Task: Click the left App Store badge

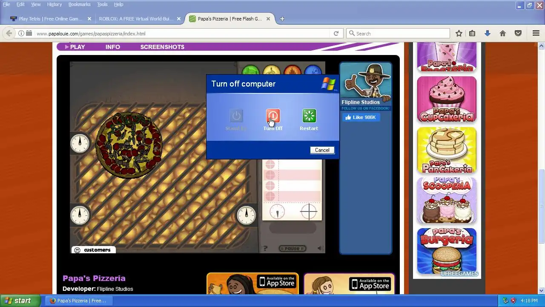Action: pos(277,283)
